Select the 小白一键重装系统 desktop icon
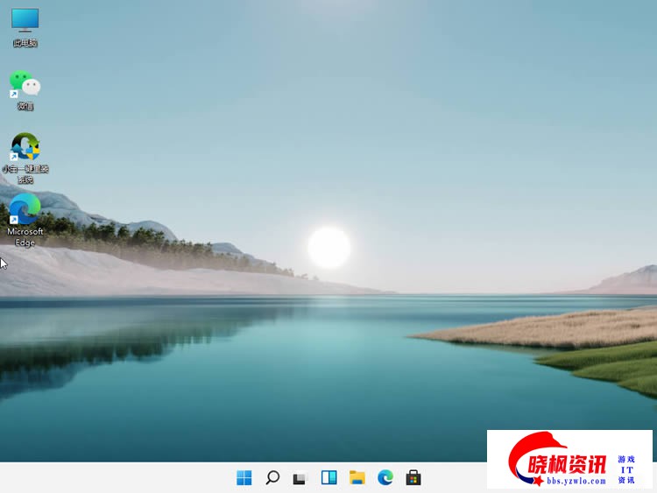The height and width of the screenshot is (493, 657). (x=25, y=146)
